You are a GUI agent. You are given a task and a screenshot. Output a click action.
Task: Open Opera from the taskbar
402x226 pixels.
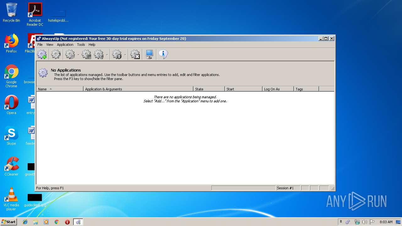pyautogui.click(x=67, y=222)
